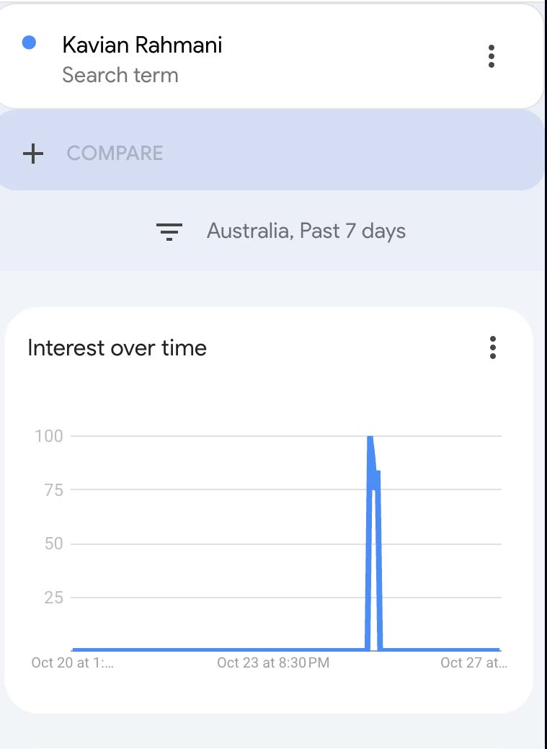Click the blue dot beside Kavian Rahmani
547x749 pixels.
(30, 43)
